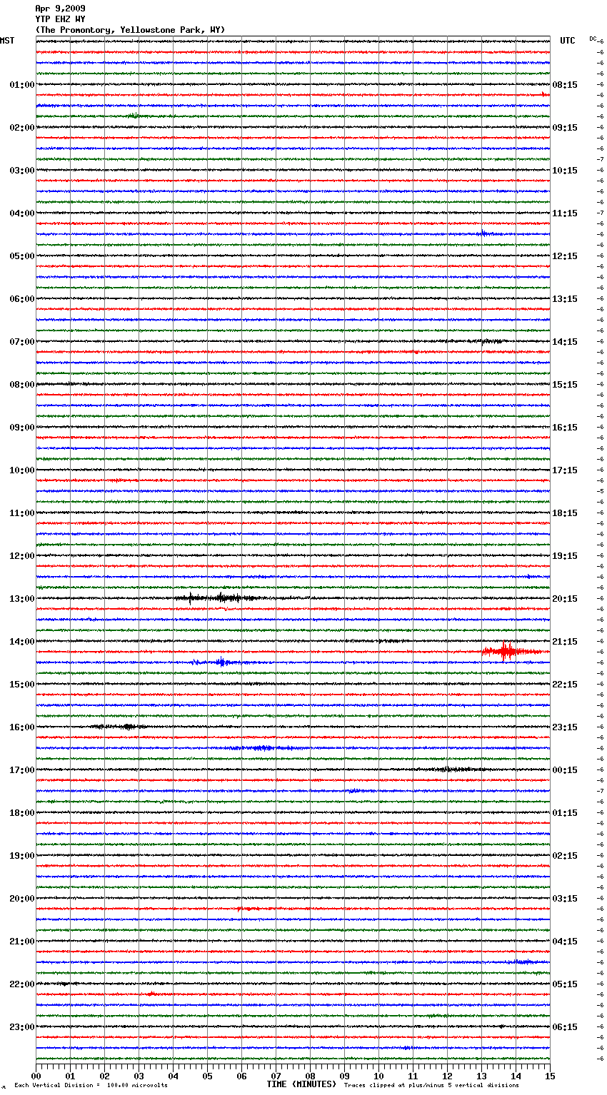Click the date header "Apr 9,2009"
The image size is (607, 1095).
60,9
